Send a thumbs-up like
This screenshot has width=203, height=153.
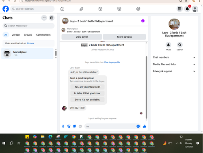pos(145,126)
